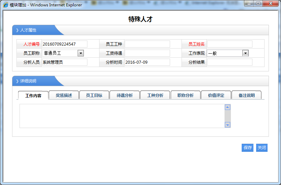Image resolution: width=281 pixels, height=185 pixels.
Task: Click the 保存 button
Action: pyautogui.click(x=248, y=148)
